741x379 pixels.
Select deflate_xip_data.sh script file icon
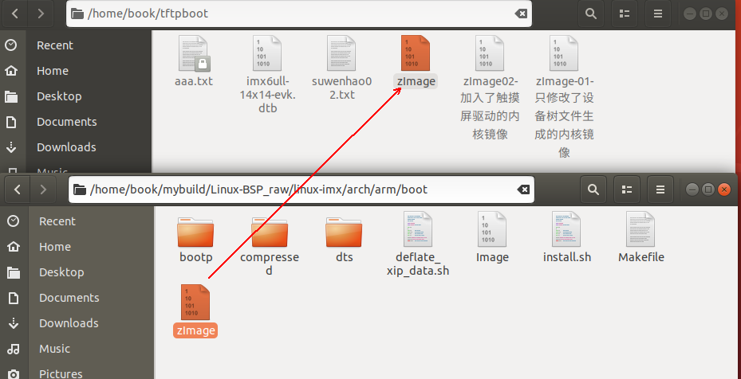point(418,229)
